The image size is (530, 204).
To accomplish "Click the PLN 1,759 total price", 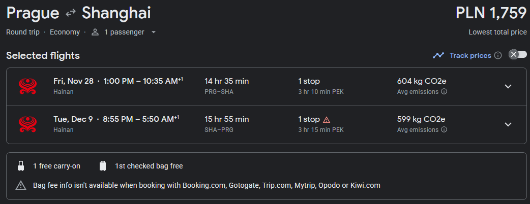I will (x=491, y=13).
